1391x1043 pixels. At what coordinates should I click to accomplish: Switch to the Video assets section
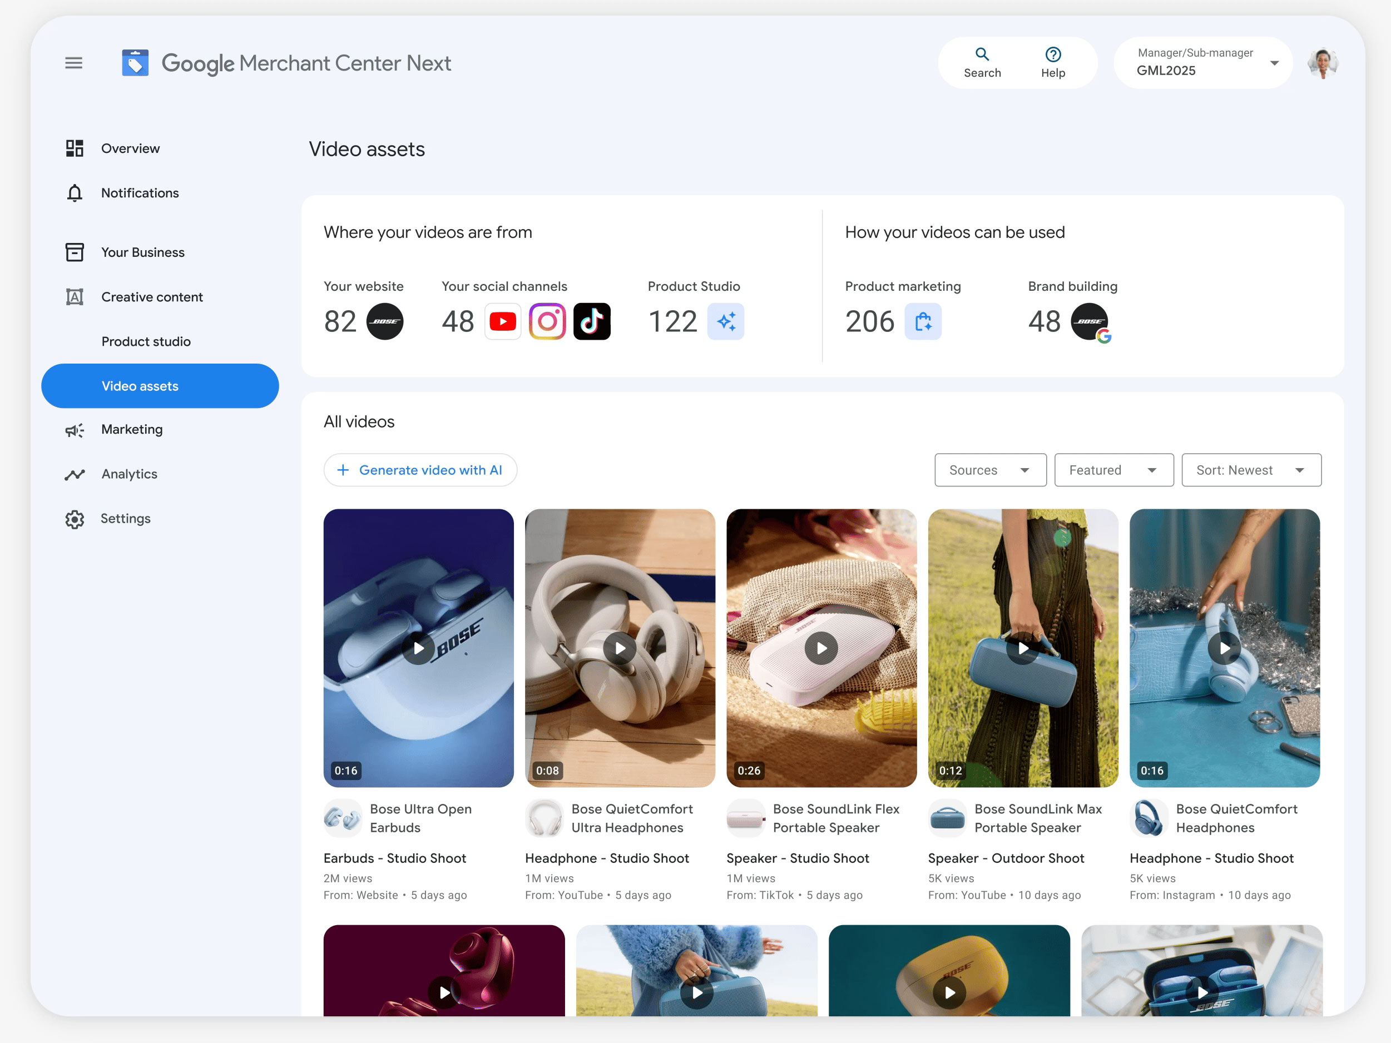tap(140, 386)
